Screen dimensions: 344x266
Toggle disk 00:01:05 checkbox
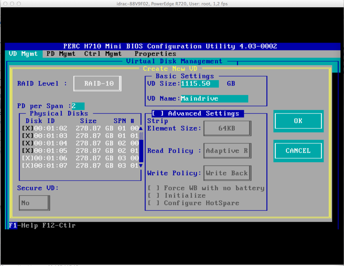click(x=27, y=151)
